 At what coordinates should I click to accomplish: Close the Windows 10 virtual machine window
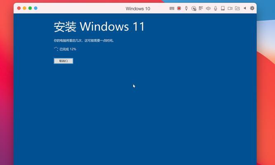coord(19,8)
